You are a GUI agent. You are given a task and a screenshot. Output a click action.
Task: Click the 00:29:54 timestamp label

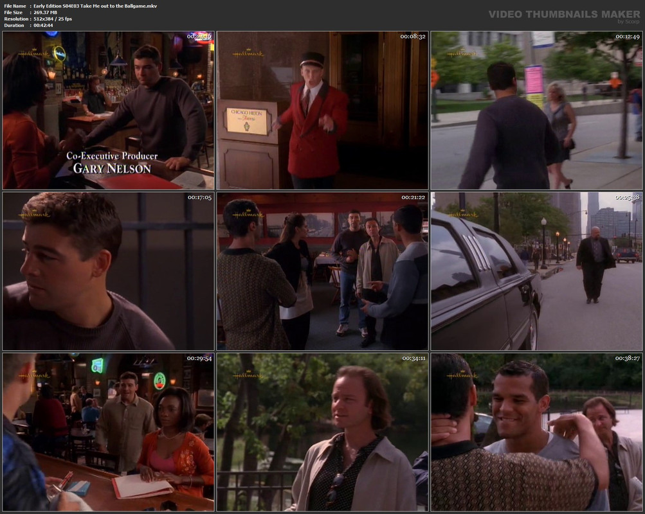coord(199,359)
